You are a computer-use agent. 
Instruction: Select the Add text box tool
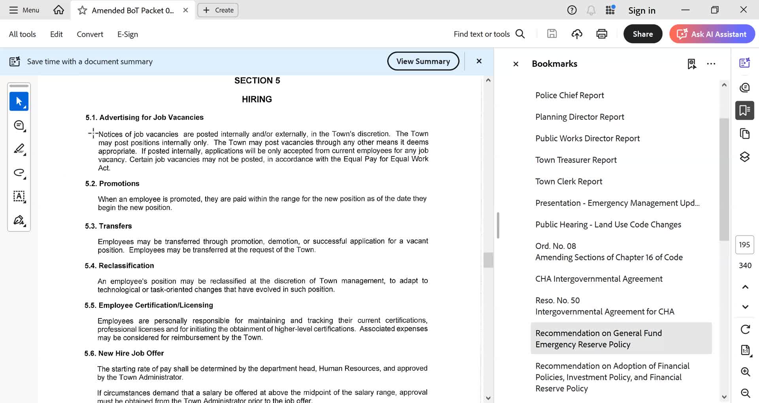tap(19, 196)
